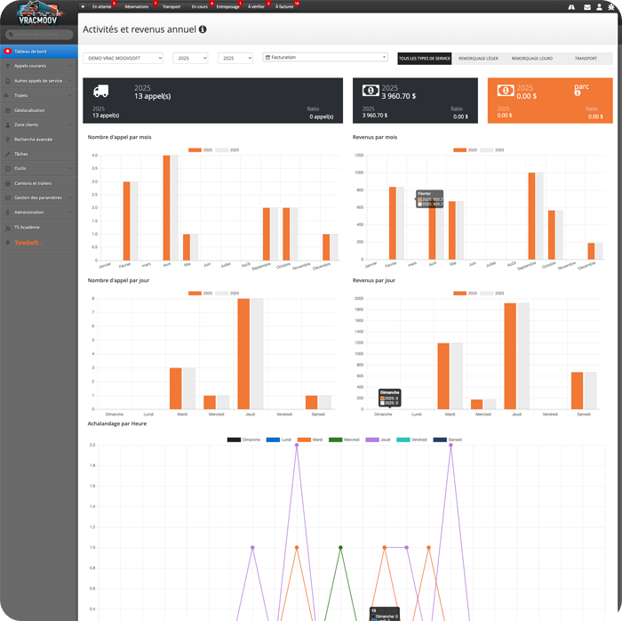This screenshot has height=621, width=622.
Task: Select the TRANSPORT service type filter
Action: pyautogui.click(x=586, y=59)
